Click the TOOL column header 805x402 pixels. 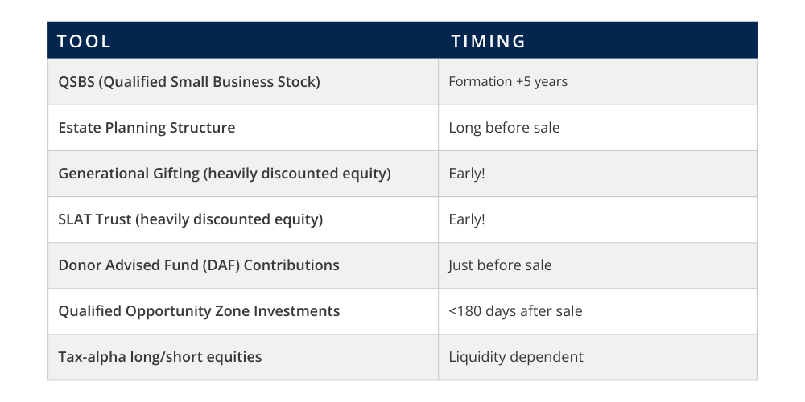click(84, 41)
